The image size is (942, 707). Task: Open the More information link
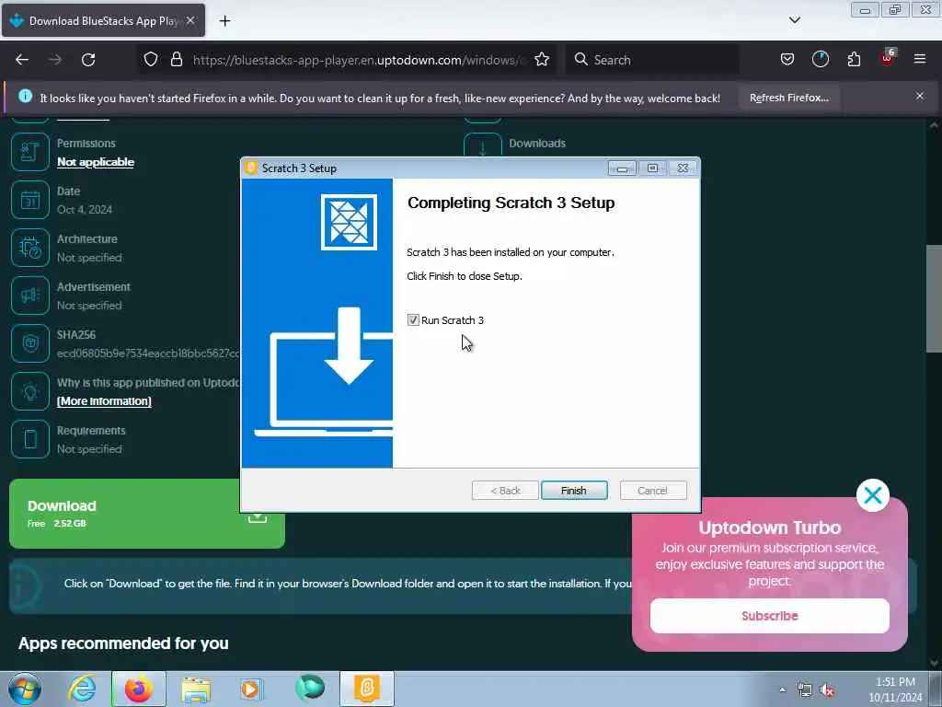point(104,401)
